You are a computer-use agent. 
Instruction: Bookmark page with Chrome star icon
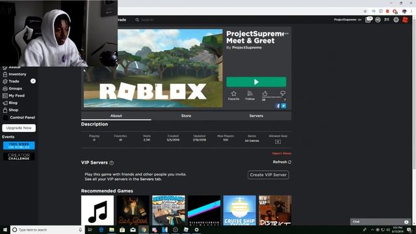(x=365, y=11)
